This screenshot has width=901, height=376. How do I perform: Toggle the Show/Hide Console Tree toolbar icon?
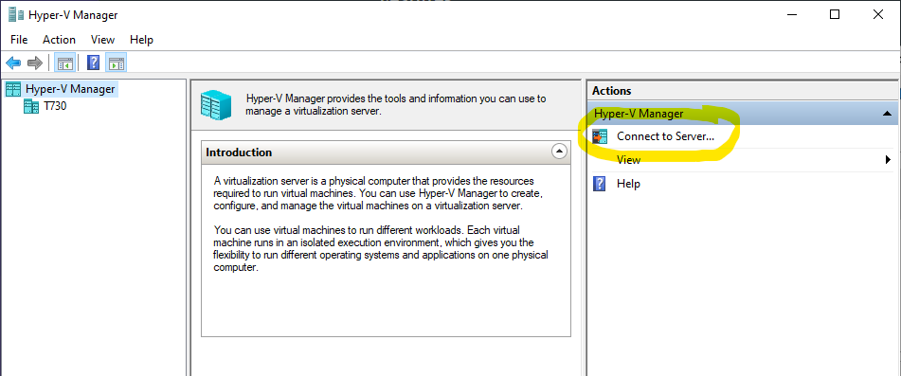point(64,63)
